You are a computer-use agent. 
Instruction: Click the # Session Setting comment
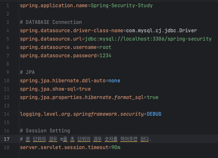point(45,131)
